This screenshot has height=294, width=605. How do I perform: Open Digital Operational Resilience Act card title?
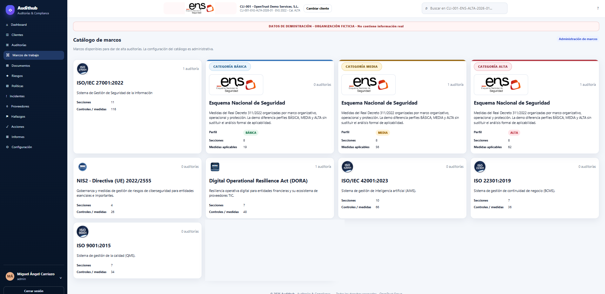[x=258, y=181]
